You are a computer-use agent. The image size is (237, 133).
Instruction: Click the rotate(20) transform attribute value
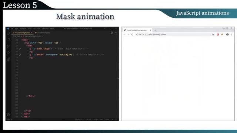pos(66,55)
